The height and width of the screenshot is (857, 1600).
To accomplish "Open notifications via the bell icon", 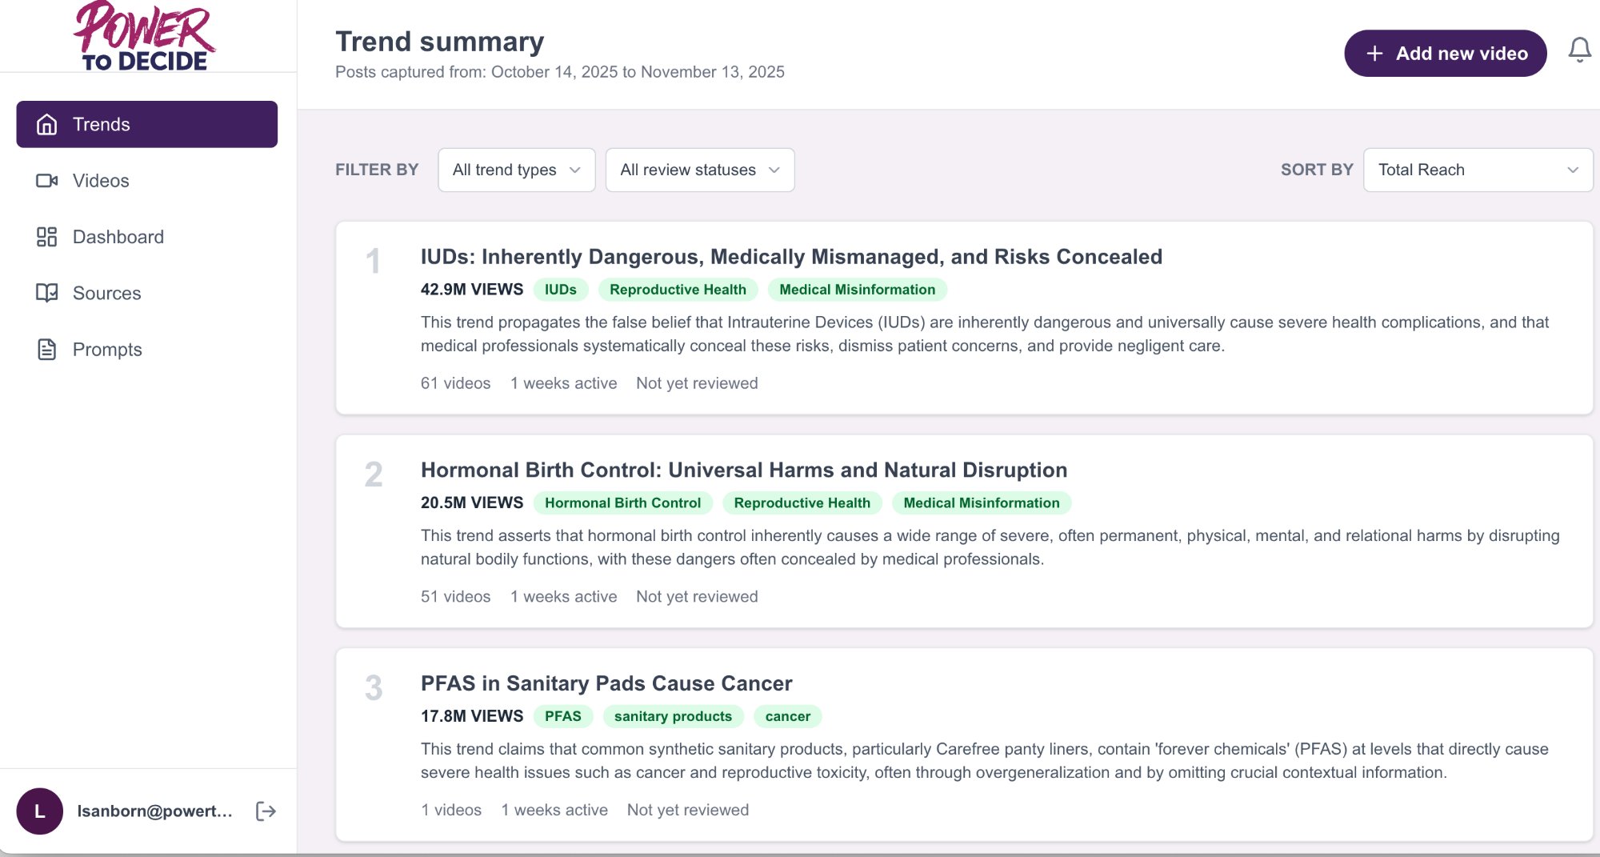I will click(x=1579, y=50).
